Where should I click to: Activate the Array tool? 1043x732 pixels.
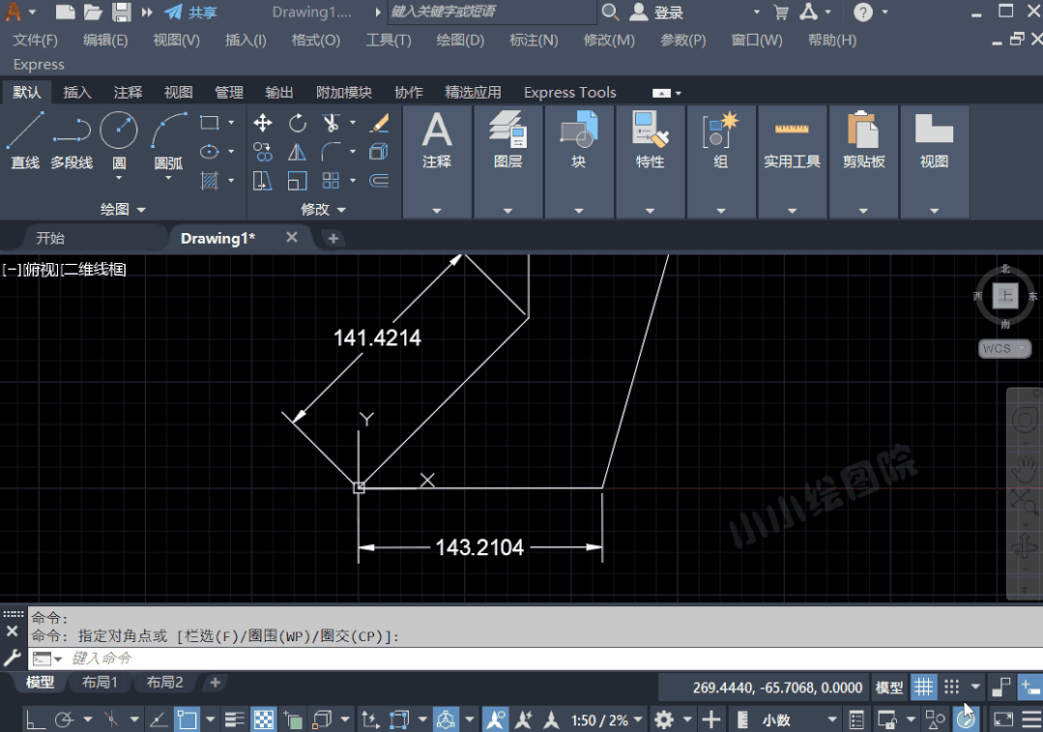pyautogui.click(x=331, y=180)
